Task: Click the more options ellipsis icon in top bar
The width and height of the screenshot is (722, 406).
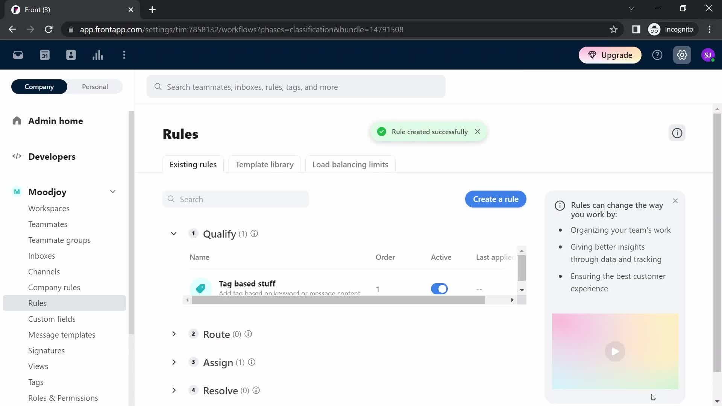Action: (x=124, y=55)
